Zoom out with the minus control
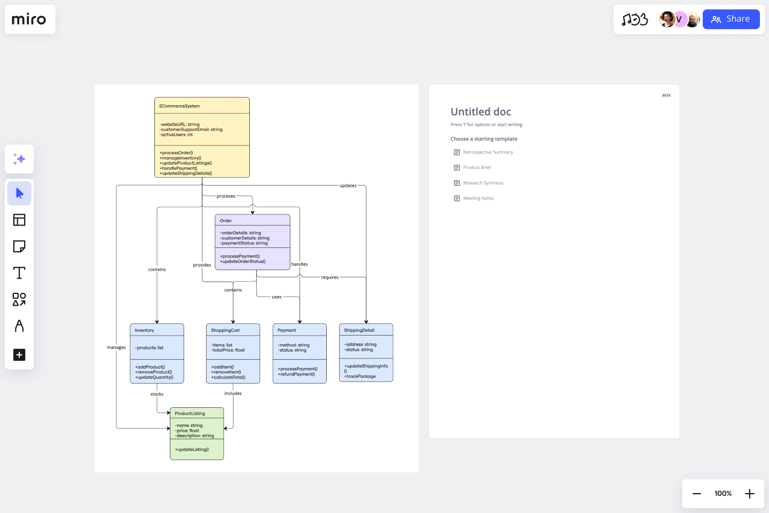Screen dimensions: 769x513 coord(696,493)
